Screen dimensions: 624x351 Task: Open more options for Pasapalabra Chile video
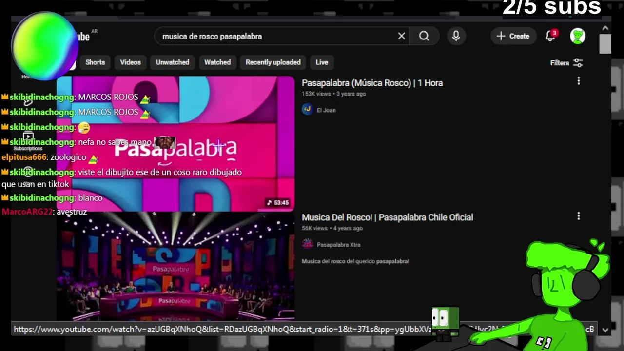579,216
